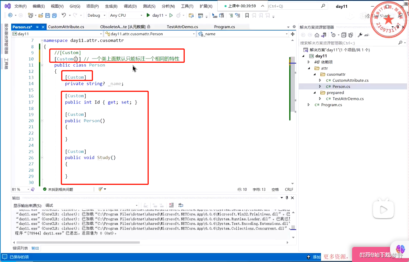
Task: Select CustomAttribute.cs in Solution Explorer
Action: 350,80
